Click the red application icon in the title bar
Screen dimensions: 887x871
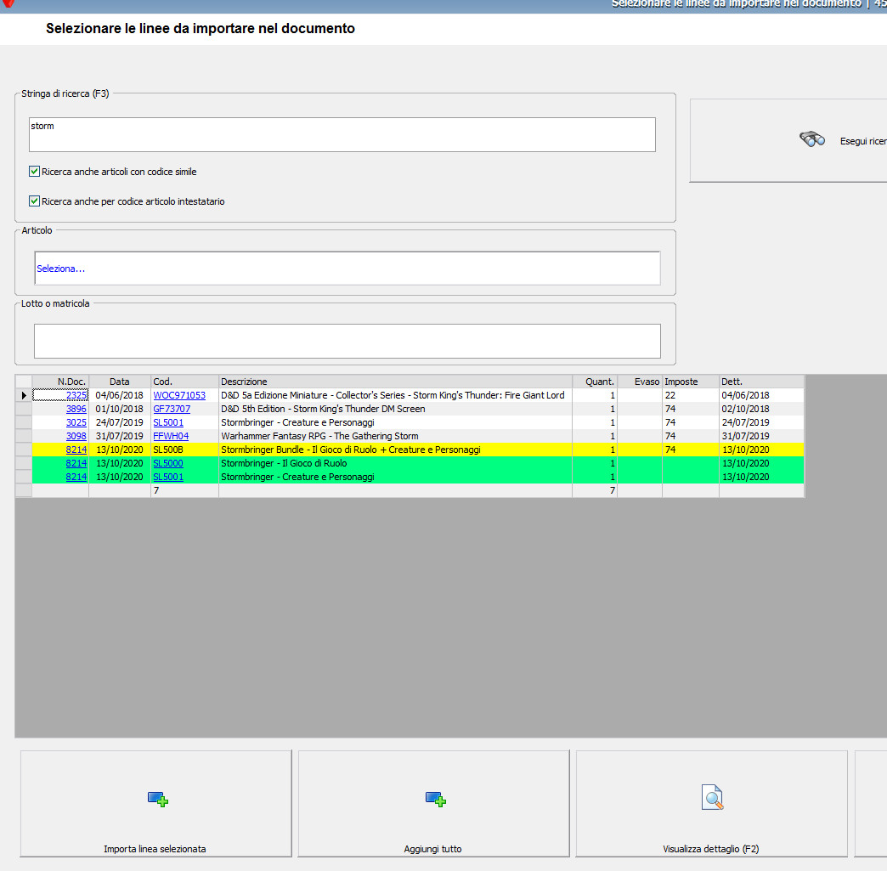[x=8, y=3]
